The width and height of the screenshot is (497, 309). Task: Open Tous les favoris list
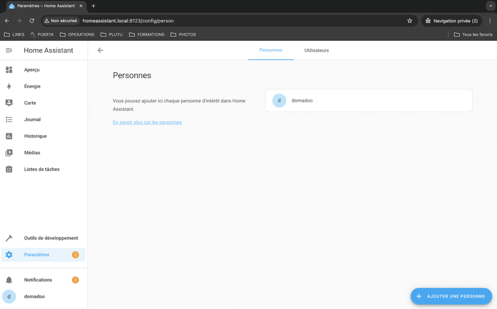point(473,34)
